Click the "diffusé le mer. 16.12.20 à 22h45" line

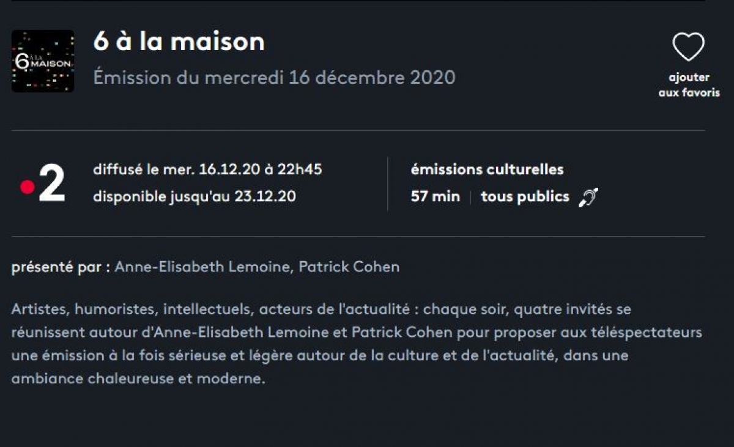(207, 169)
